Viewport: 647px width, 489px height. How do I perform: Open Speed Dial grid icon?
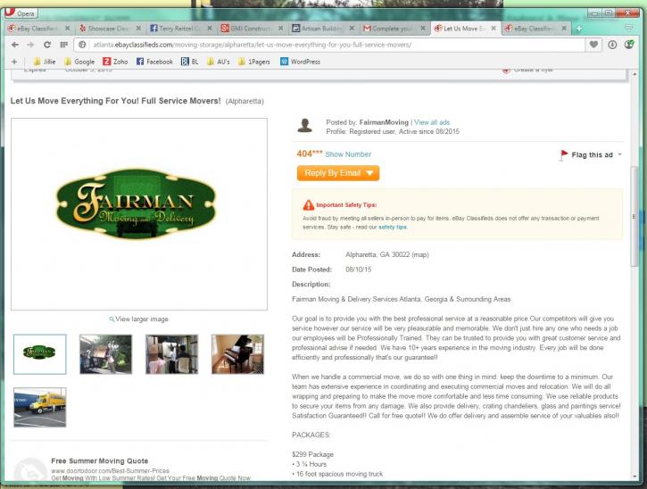[63, 45]
